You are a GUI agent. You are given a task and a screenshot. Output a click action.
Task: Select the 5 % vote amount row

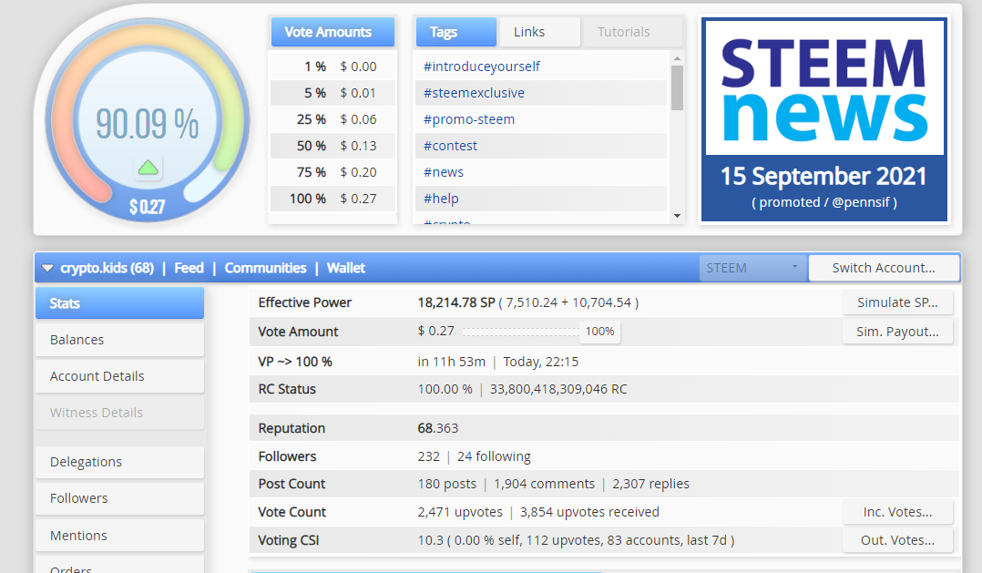(332, 93)
